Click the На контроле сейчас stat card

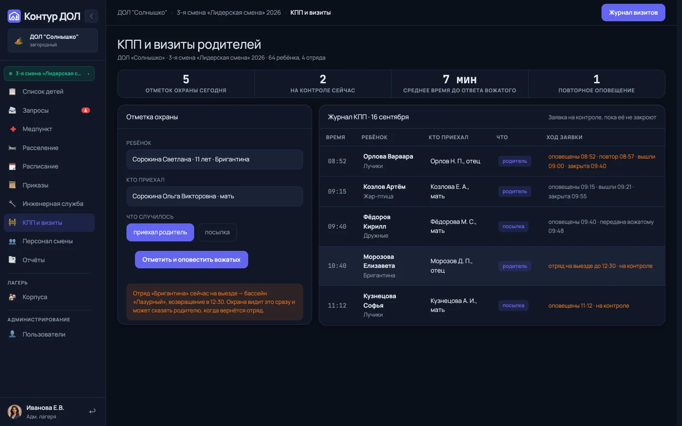323,84
